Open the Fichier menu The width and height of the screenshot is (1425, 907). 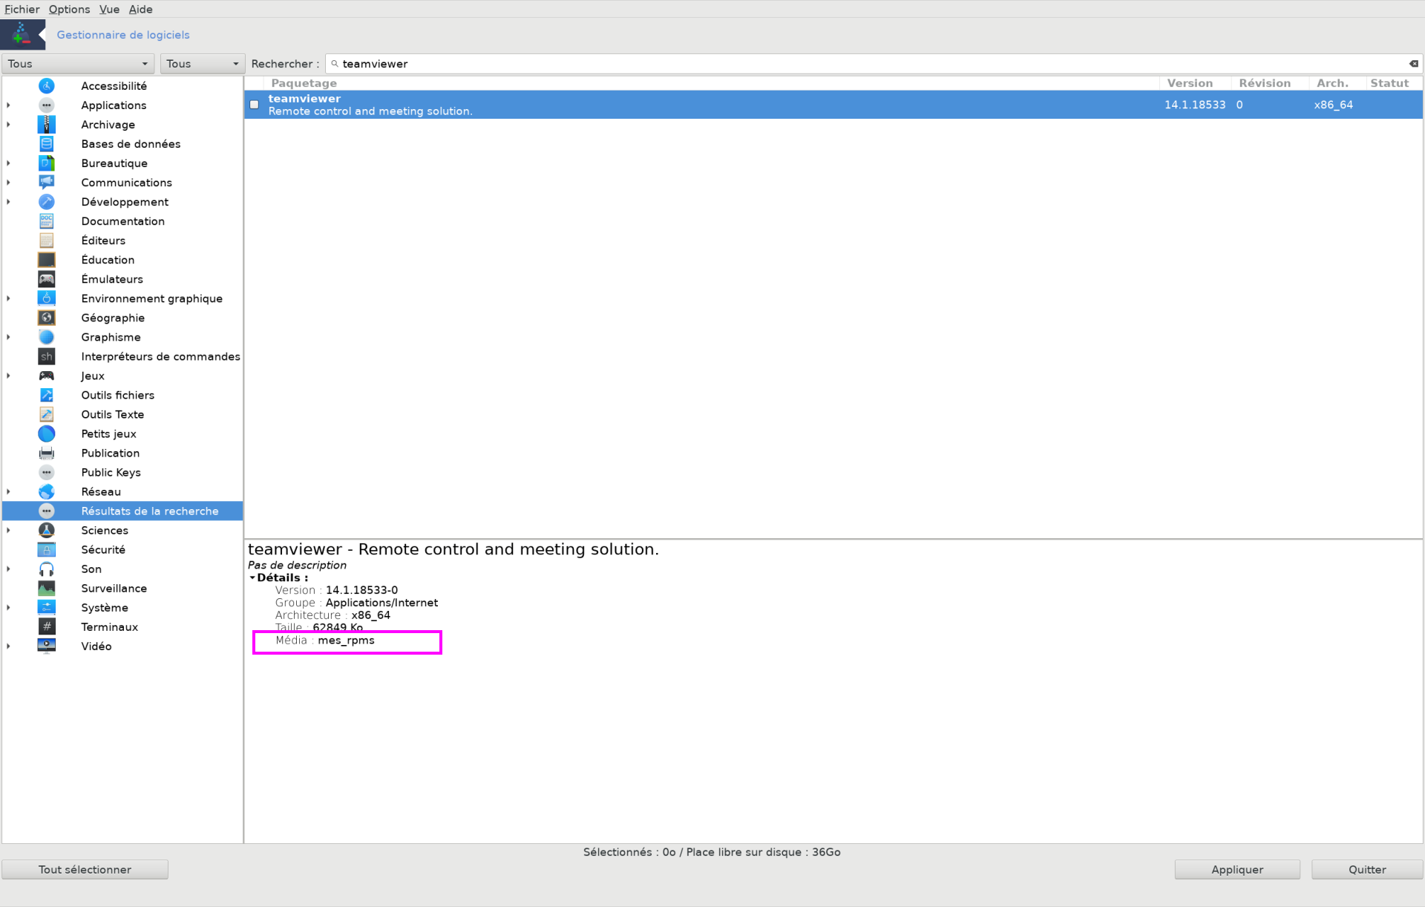click(22, 9)
